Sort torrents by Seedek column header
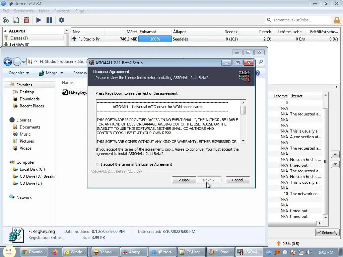Image resolution: width=343 pixels, height=257 pixels. 222,32
